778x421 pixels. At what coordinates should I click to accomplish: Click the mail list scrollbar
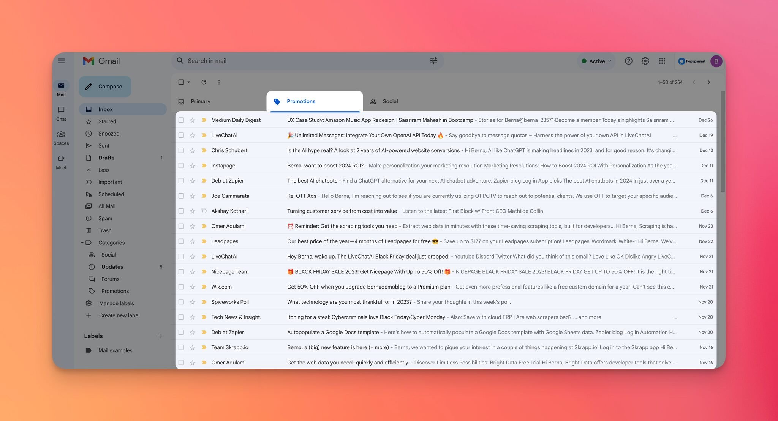click(x=723, y=141)
